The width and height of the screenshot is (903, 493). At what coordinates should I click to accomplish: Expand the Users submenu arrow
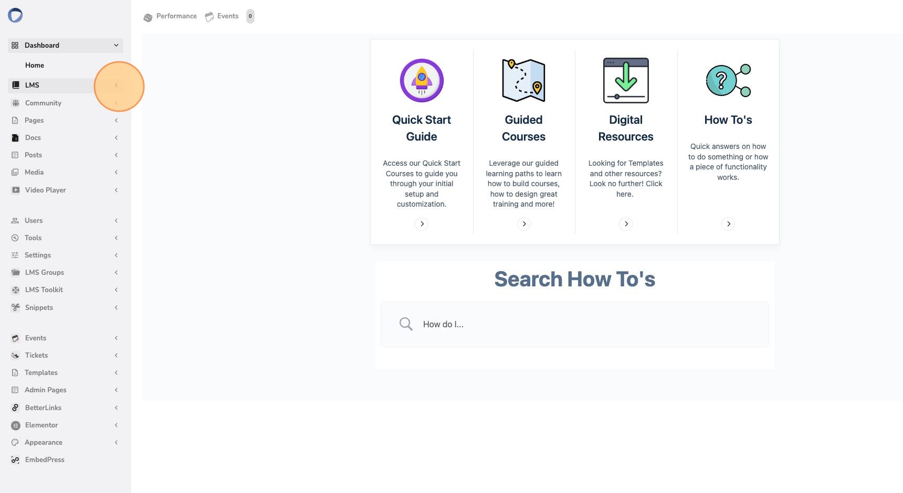(116, 221)
